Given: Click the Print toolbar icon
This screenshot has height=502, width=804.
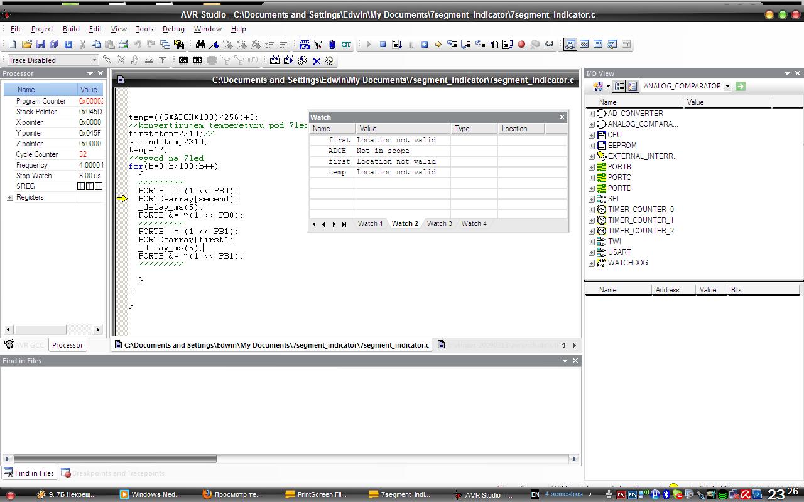Looking at the screenshot, I should tap(123, 45).
